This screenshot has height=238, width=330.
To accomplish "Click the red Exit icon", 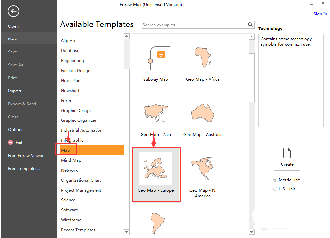I will [x=11, y=142].
